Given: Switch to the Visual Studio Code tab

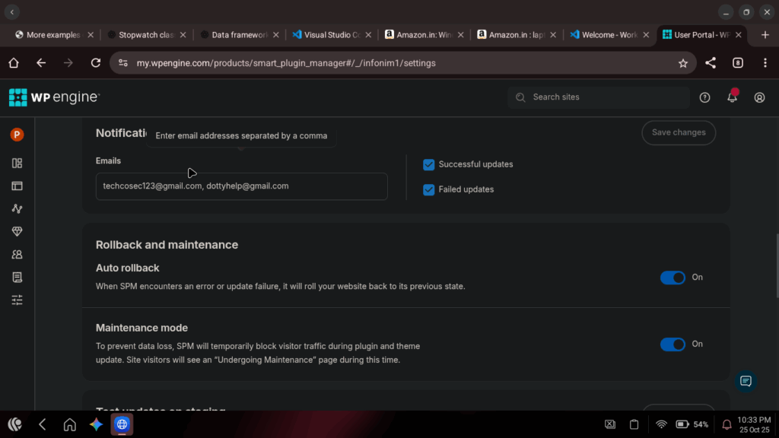Looking at the screenshot, I should [x=331, y=35].
